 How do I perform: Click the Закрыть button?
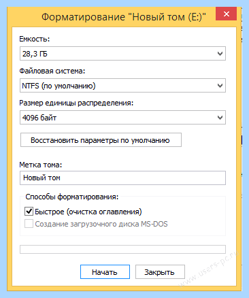(160, 271)
